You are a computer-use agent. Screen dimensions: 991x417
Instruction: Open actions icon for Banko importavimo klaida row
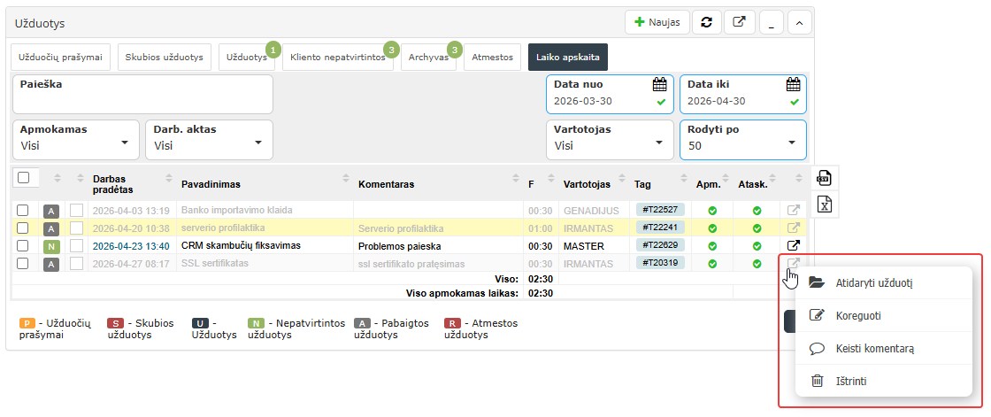coord(793,210)
